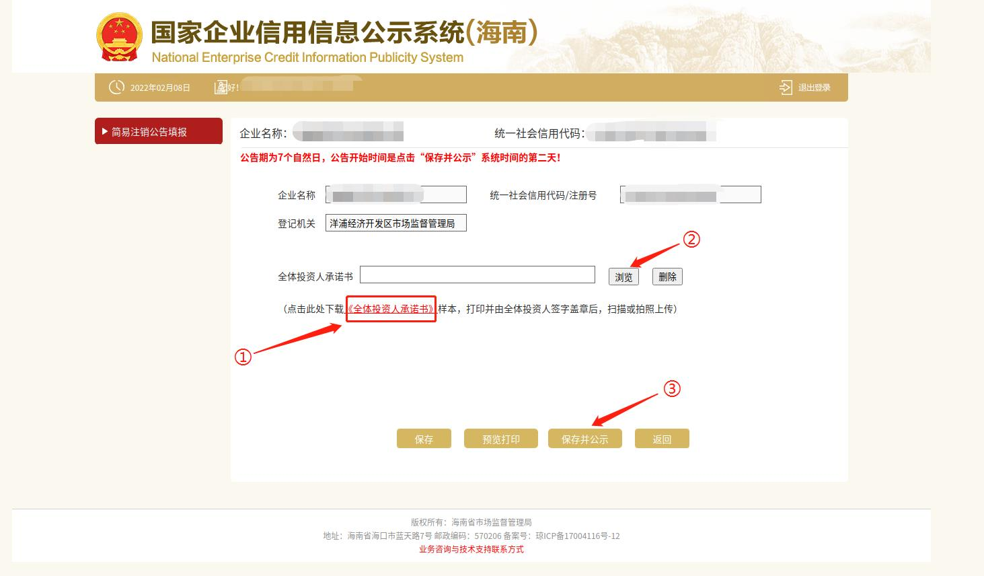Focus the 统一社会信用代码/注册号 input field

click(x=690, y=195)
